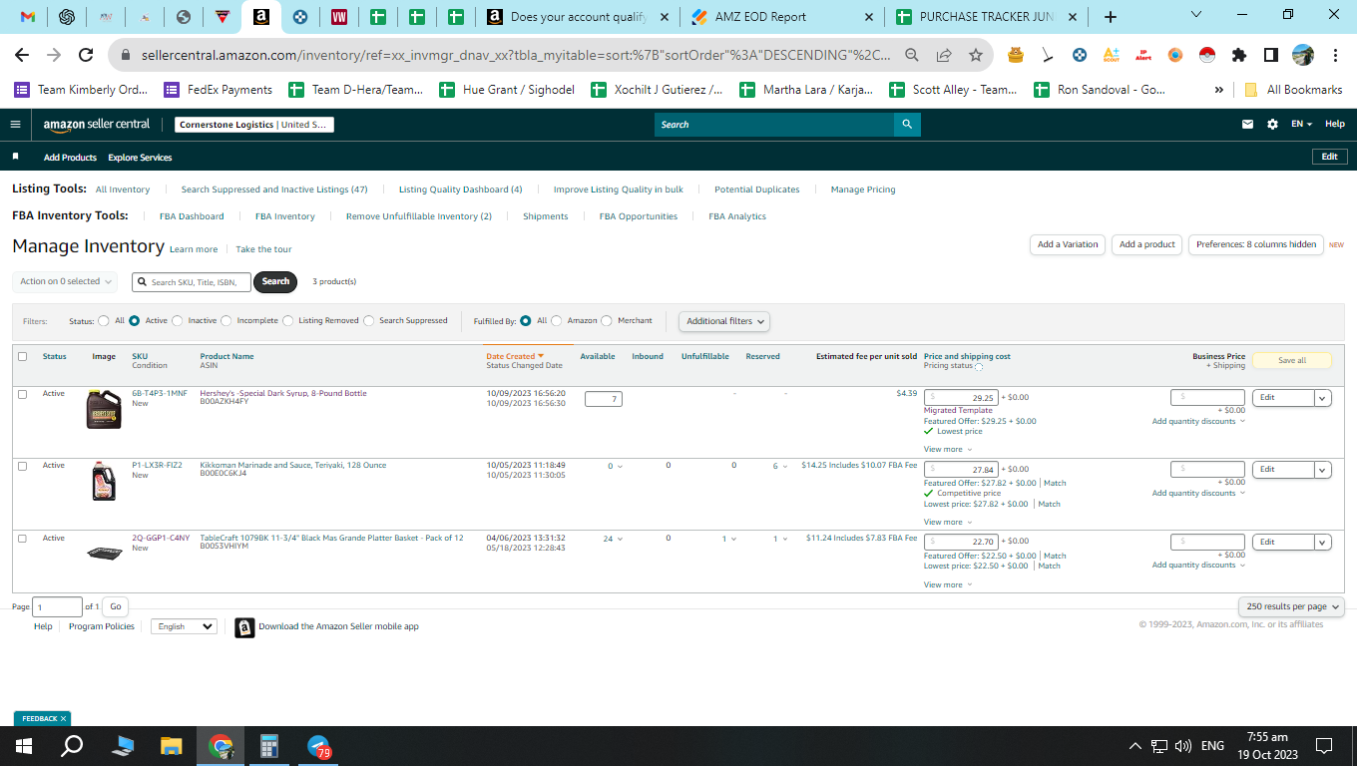1357x766 pixels.
Task: Open the English language selector in footer
Action: (184, 626)
